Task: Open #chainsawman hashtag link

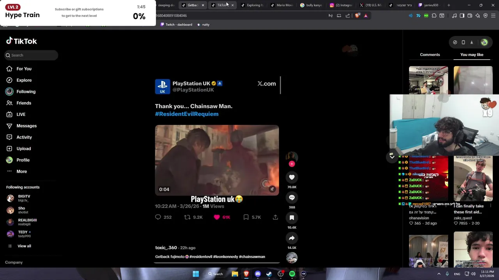Action: point(252,257)
